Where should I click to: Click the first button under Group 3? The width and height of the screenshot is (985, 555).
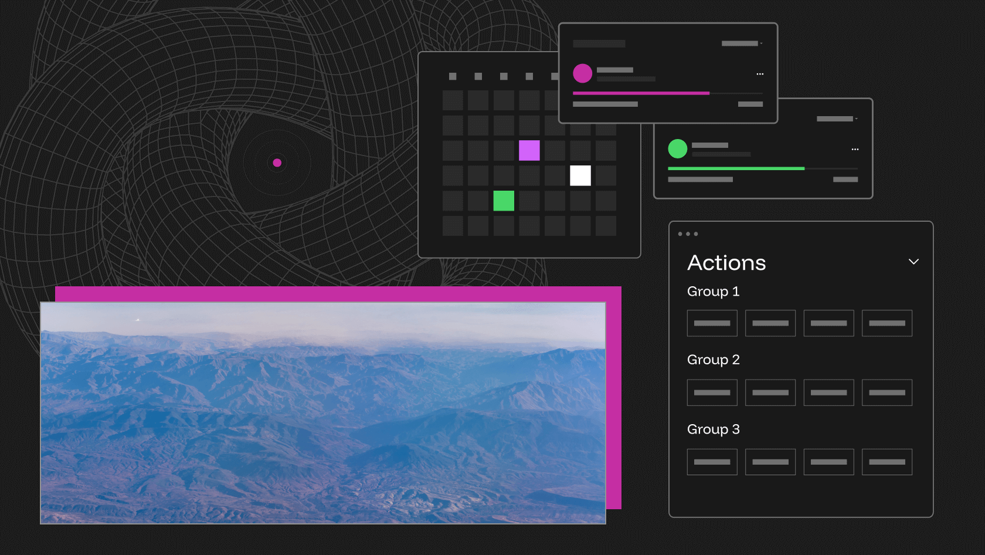(712, 462)
